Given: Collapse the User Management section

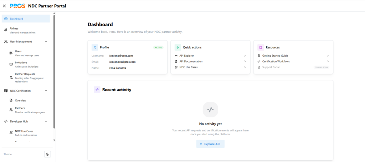Looking at the screenshot, I should 46,42.
